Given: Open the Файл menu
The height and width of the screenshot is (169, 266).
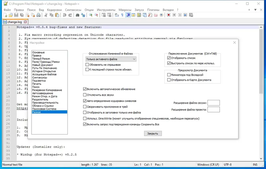Looking at the screenshot, I should 7,10.
